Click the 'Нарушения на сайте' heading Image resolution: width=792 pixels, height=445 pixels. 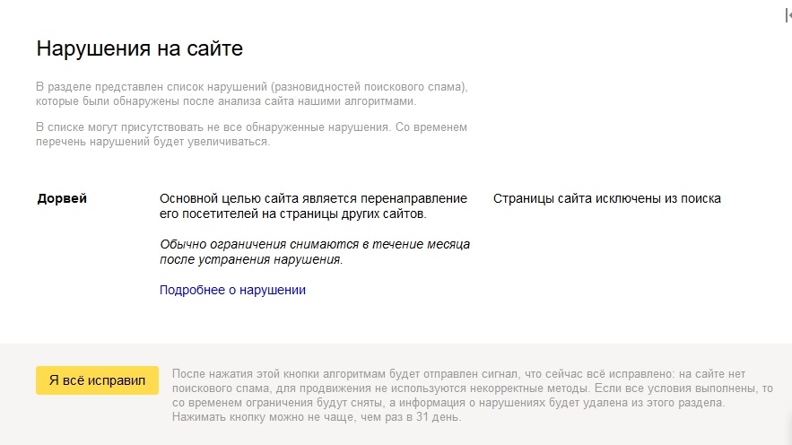139,48
